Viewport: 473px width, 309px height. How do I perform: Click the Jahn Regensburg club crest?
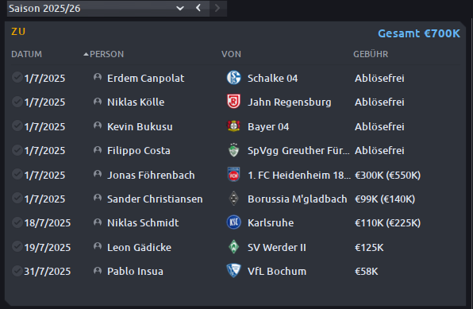[233, 102]
